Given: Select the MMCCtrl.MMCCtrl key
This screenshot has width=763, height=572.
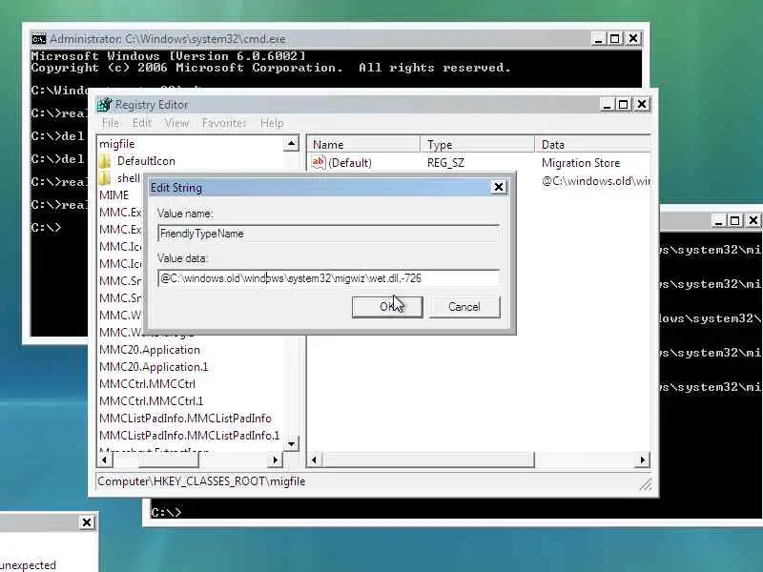Looking at the screenshot, I should (147, 384).
